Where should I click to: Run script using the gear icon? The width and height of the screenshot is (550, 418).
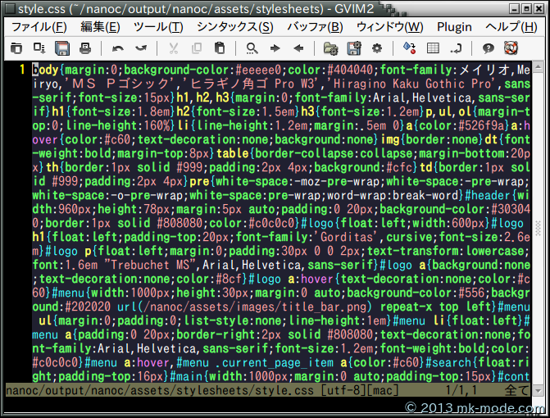click(377, 48)
